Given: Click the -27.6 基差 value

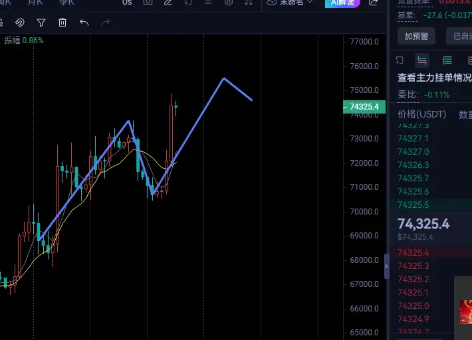Looking at the screenshot, I should tap(433, 15).
